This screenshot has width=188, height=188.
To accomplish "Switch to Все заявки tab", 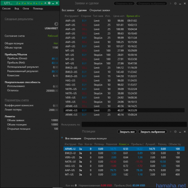I will coord(68,10).
